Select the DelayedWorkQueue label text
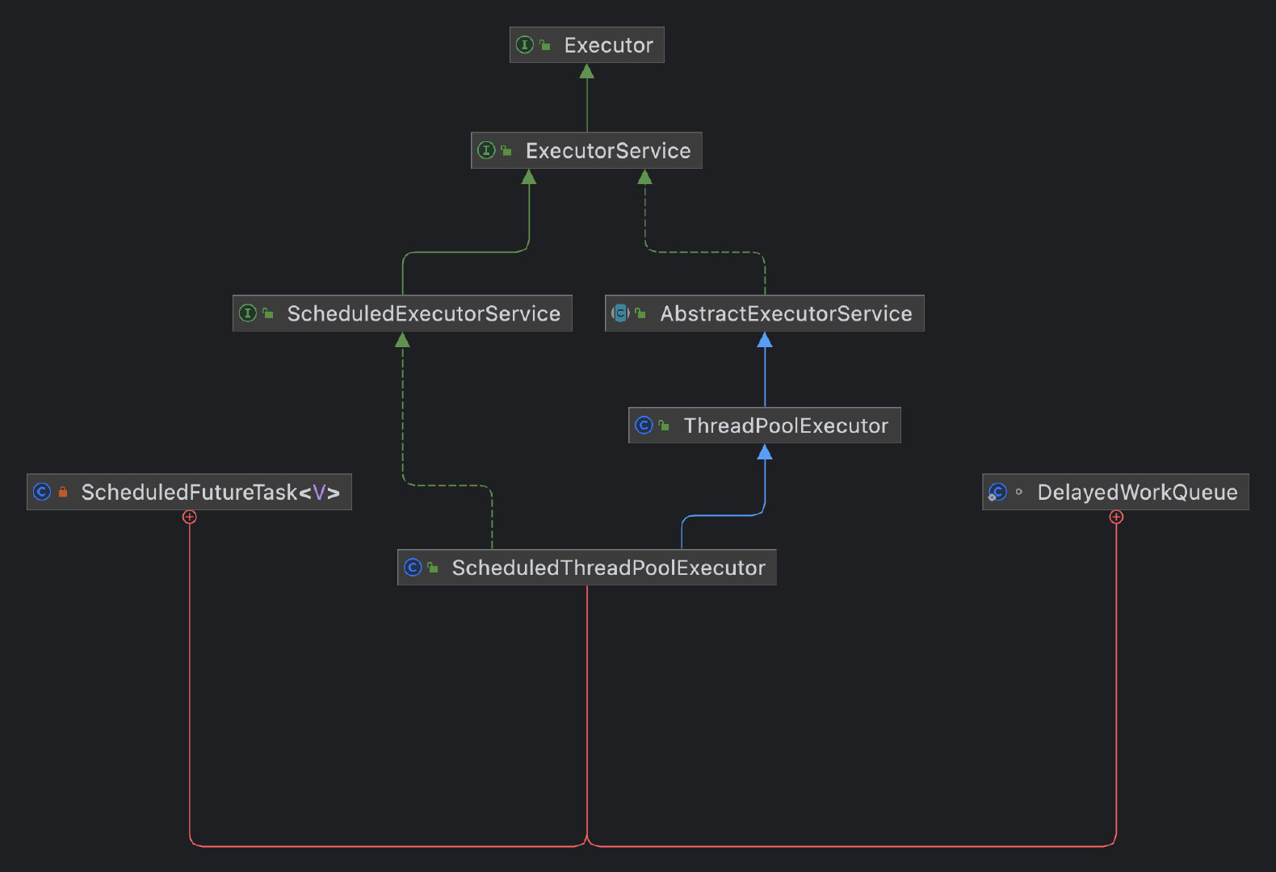Image resolution: width=1276 pixels, height=872 pixels. (1137, 492)
